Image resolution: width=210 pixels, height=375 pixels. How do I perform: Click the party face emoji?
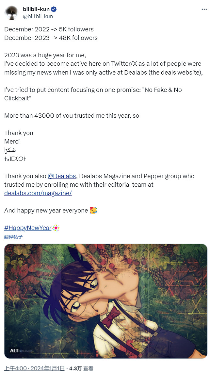(93, 211)
